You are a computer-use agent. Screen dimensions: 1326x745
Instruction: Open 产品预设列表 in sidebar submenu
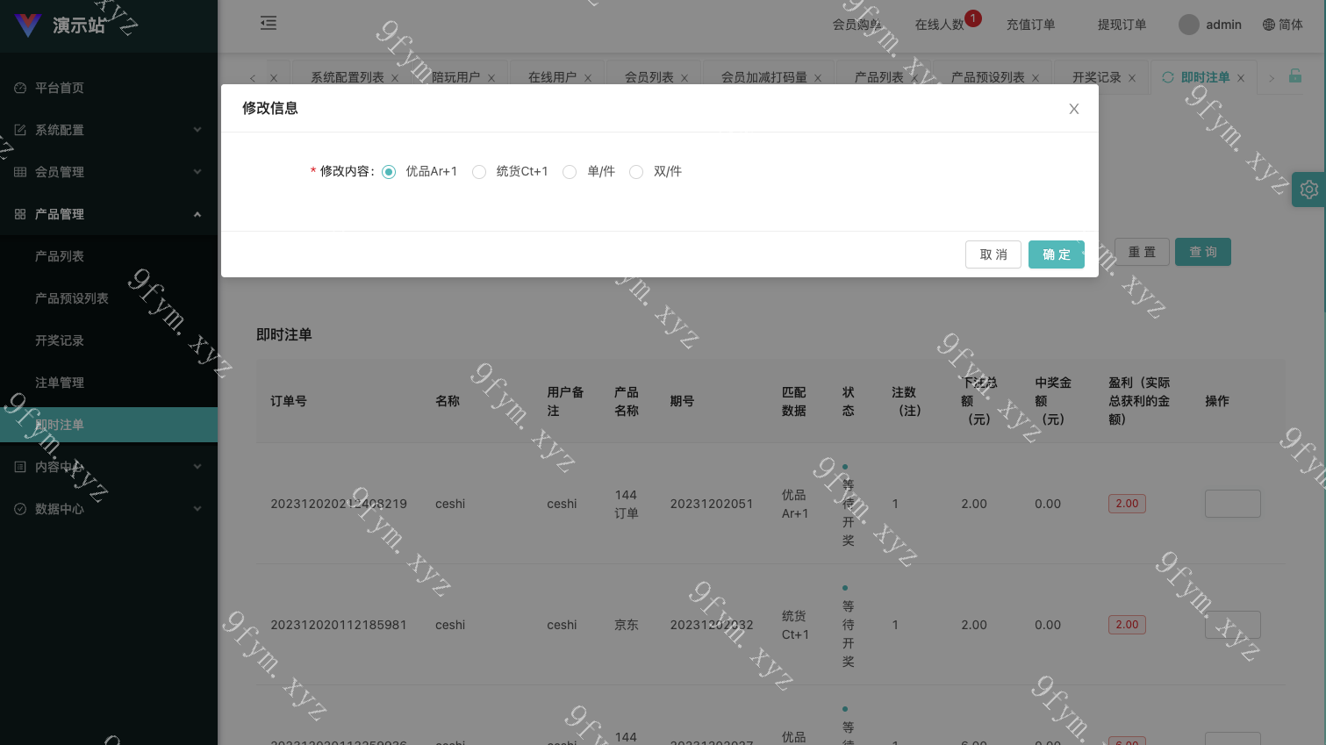(x=109, y=298)
